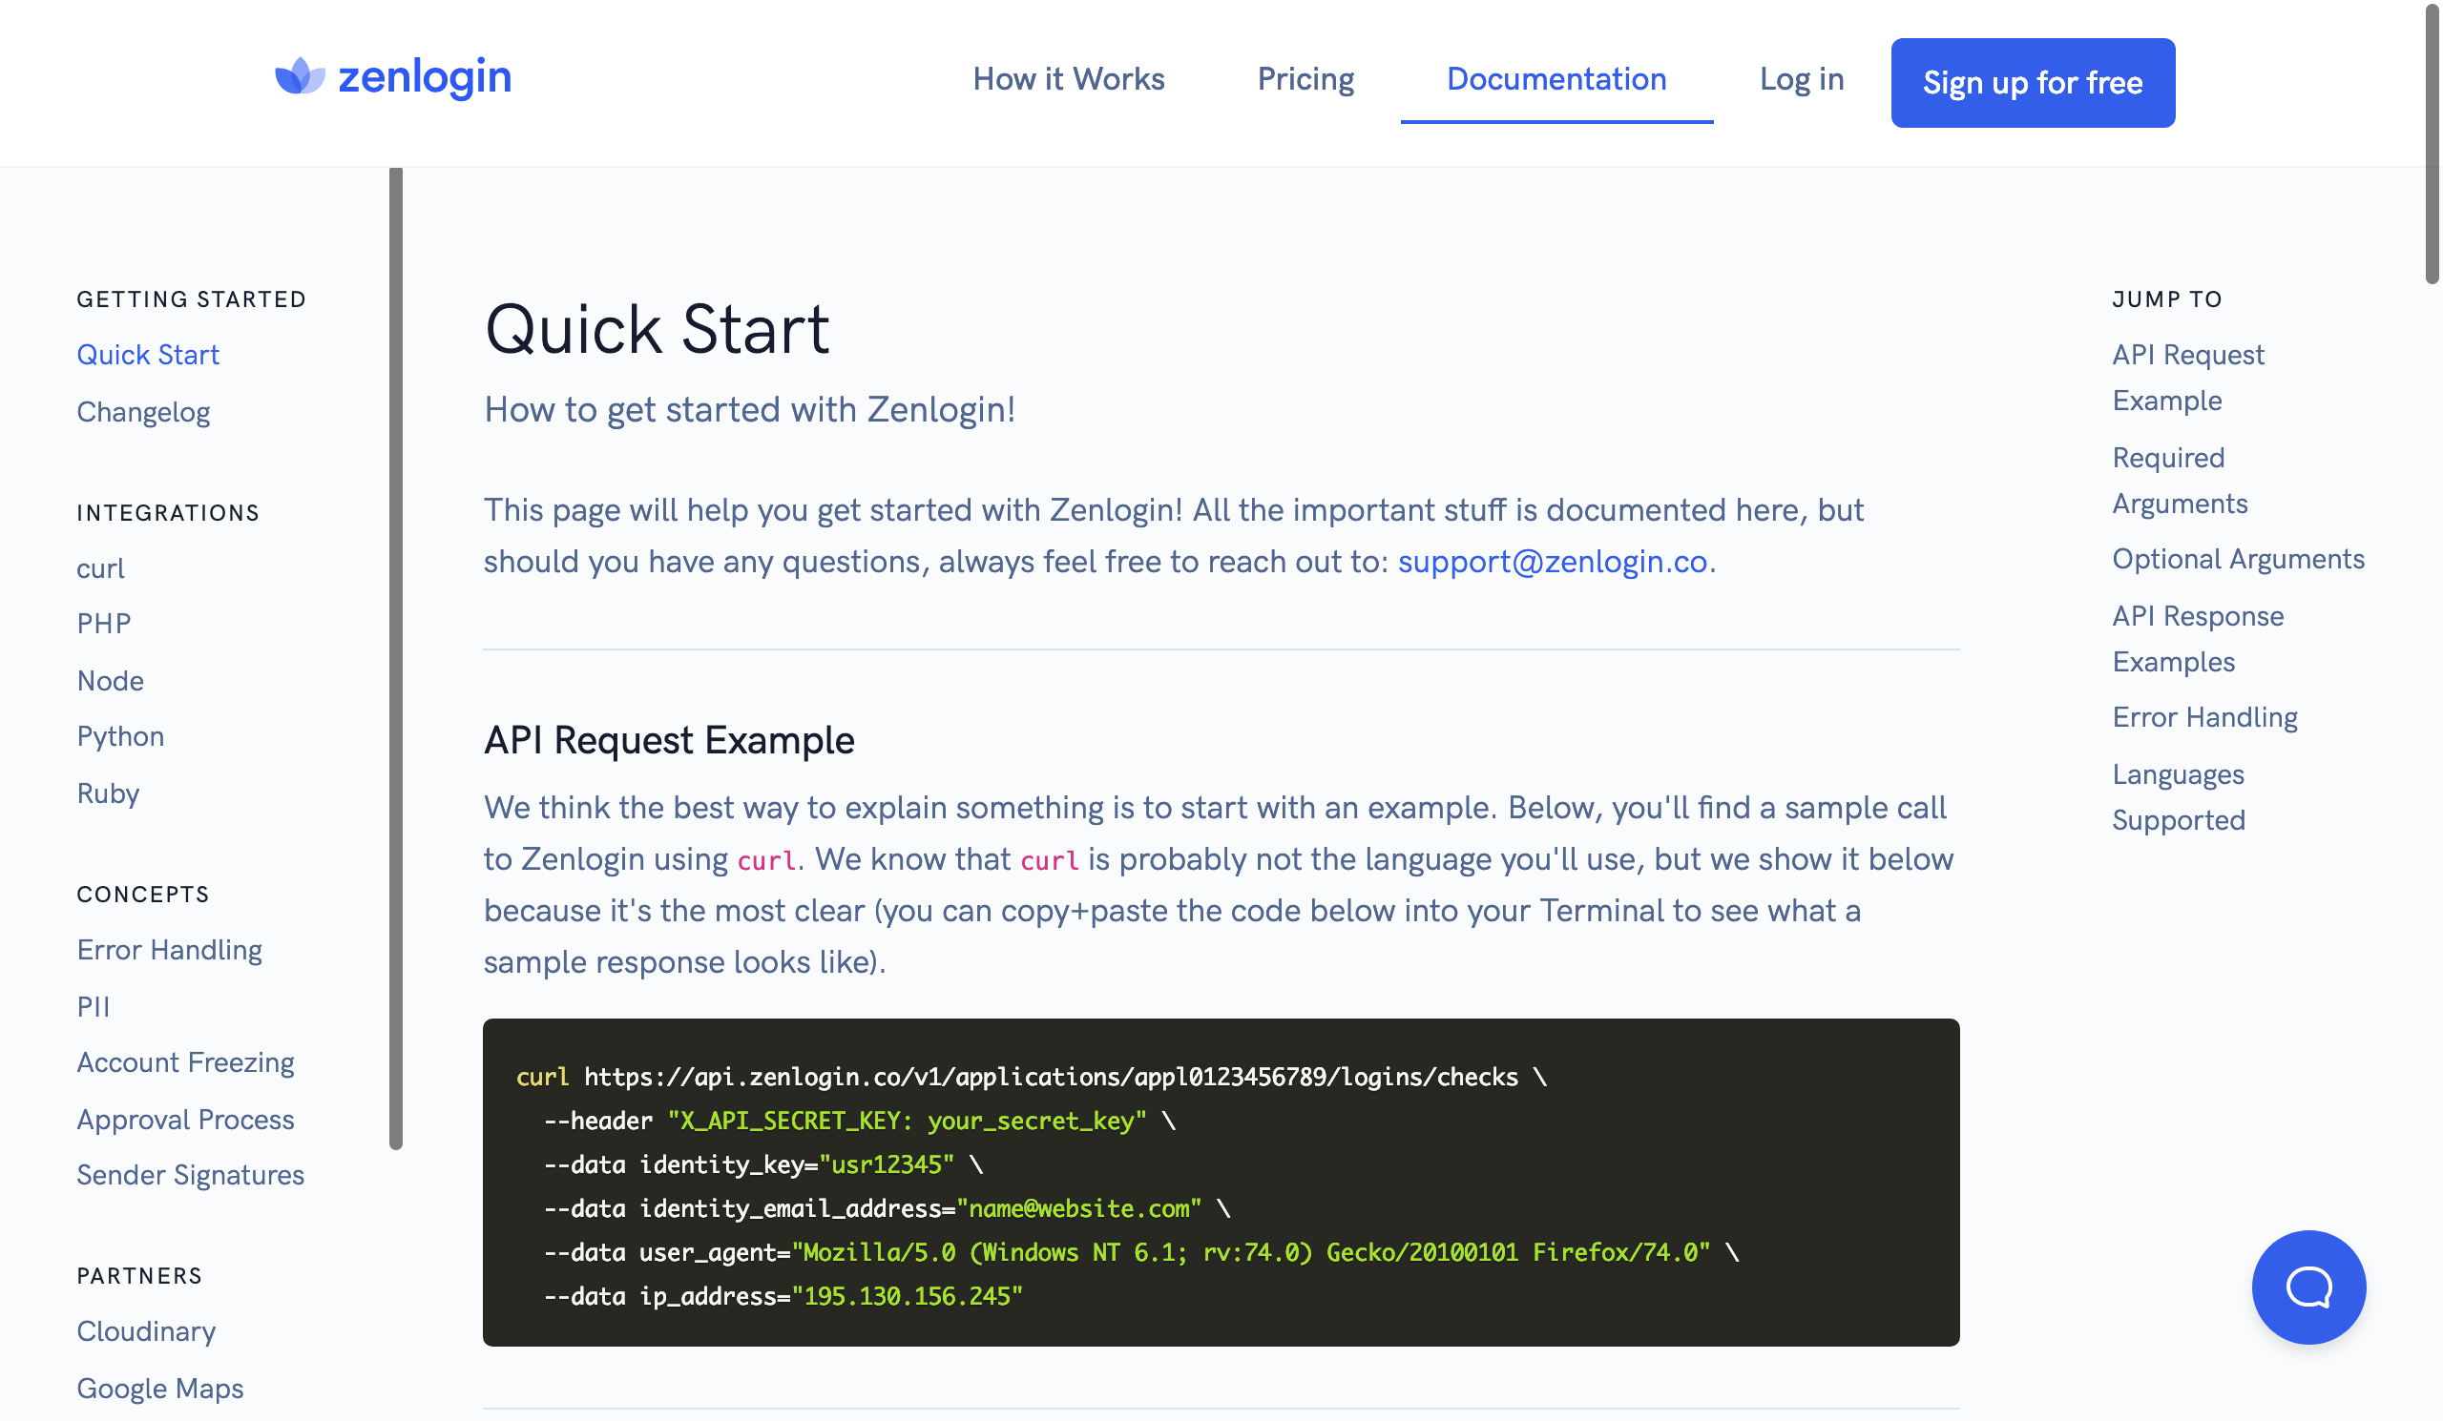Jump to Languages Supported section

[x=2178, y=797]
